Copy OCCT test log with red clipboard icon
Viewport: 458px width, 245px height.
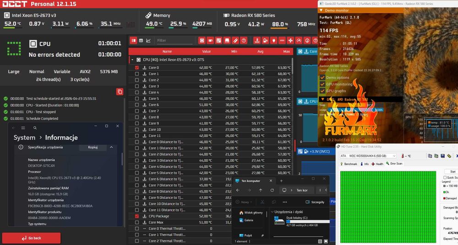120,91
